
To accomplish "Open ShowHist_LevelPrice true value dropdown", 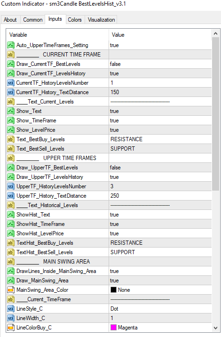I will point(160,233).
